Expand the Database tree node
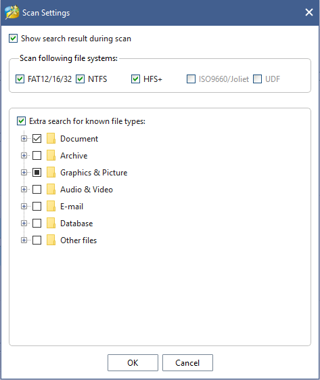This screenshot has width=320, height=380. pos(24,224)
